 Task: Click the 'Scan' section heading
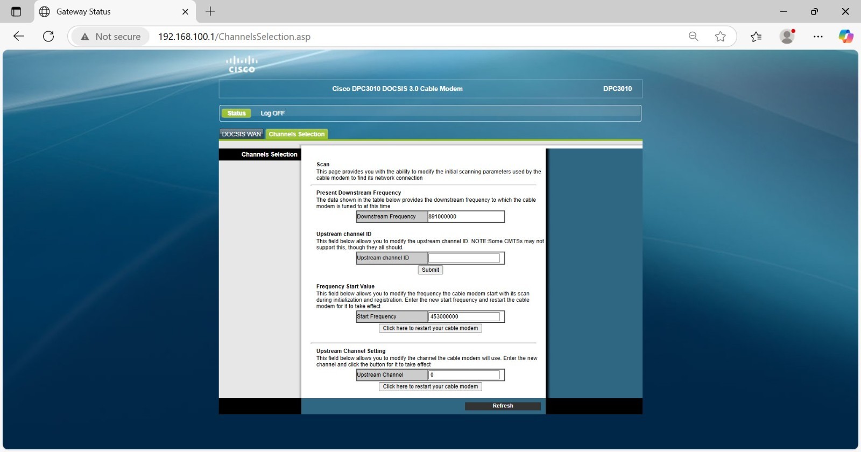[x=323, y=165]
